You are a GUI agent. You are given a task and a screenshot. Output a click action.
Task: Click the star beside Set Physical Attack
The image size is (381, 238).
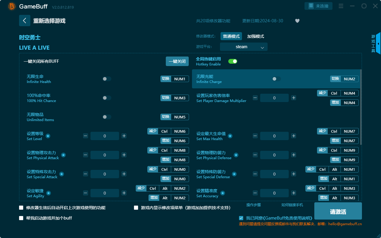click(x=63, y=155)
